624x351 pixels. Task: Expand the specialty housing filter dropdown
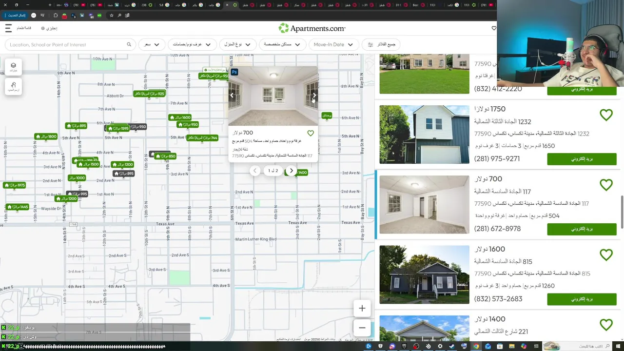pyautogui.click(x=282, y=44)
